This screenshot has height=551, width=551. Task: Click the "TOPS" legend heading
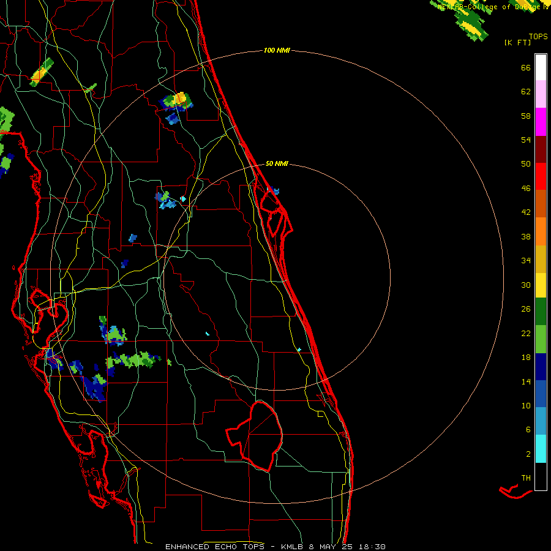[x=538, y=37]
